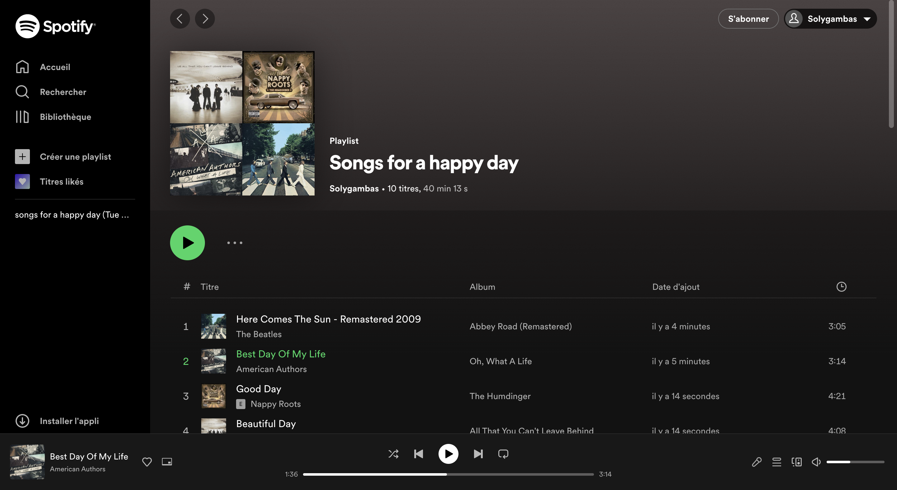Open picture-in-picture mini player icon
Screen dimensions: 897x490
[167, 462]
